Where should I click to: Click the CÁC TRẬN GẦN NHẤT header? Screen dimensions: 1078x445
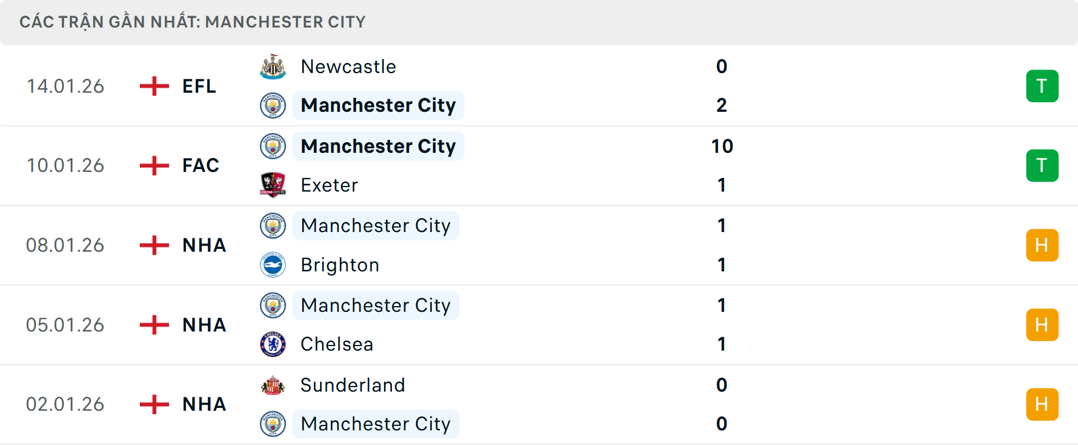tap(193, 22)
